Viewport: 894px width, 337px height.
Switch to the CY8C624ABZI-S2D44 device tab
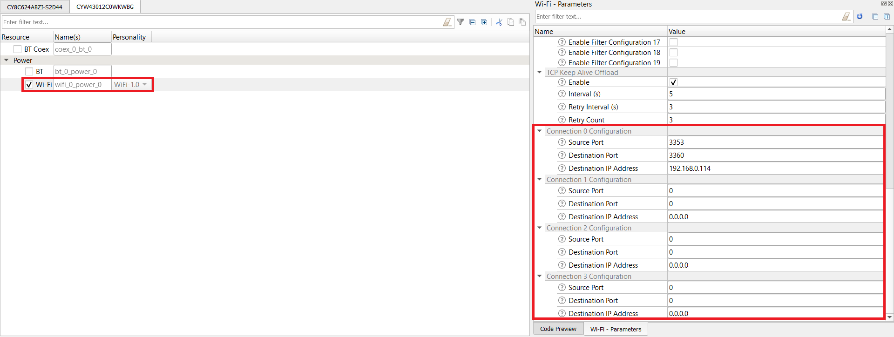[34, 7]
